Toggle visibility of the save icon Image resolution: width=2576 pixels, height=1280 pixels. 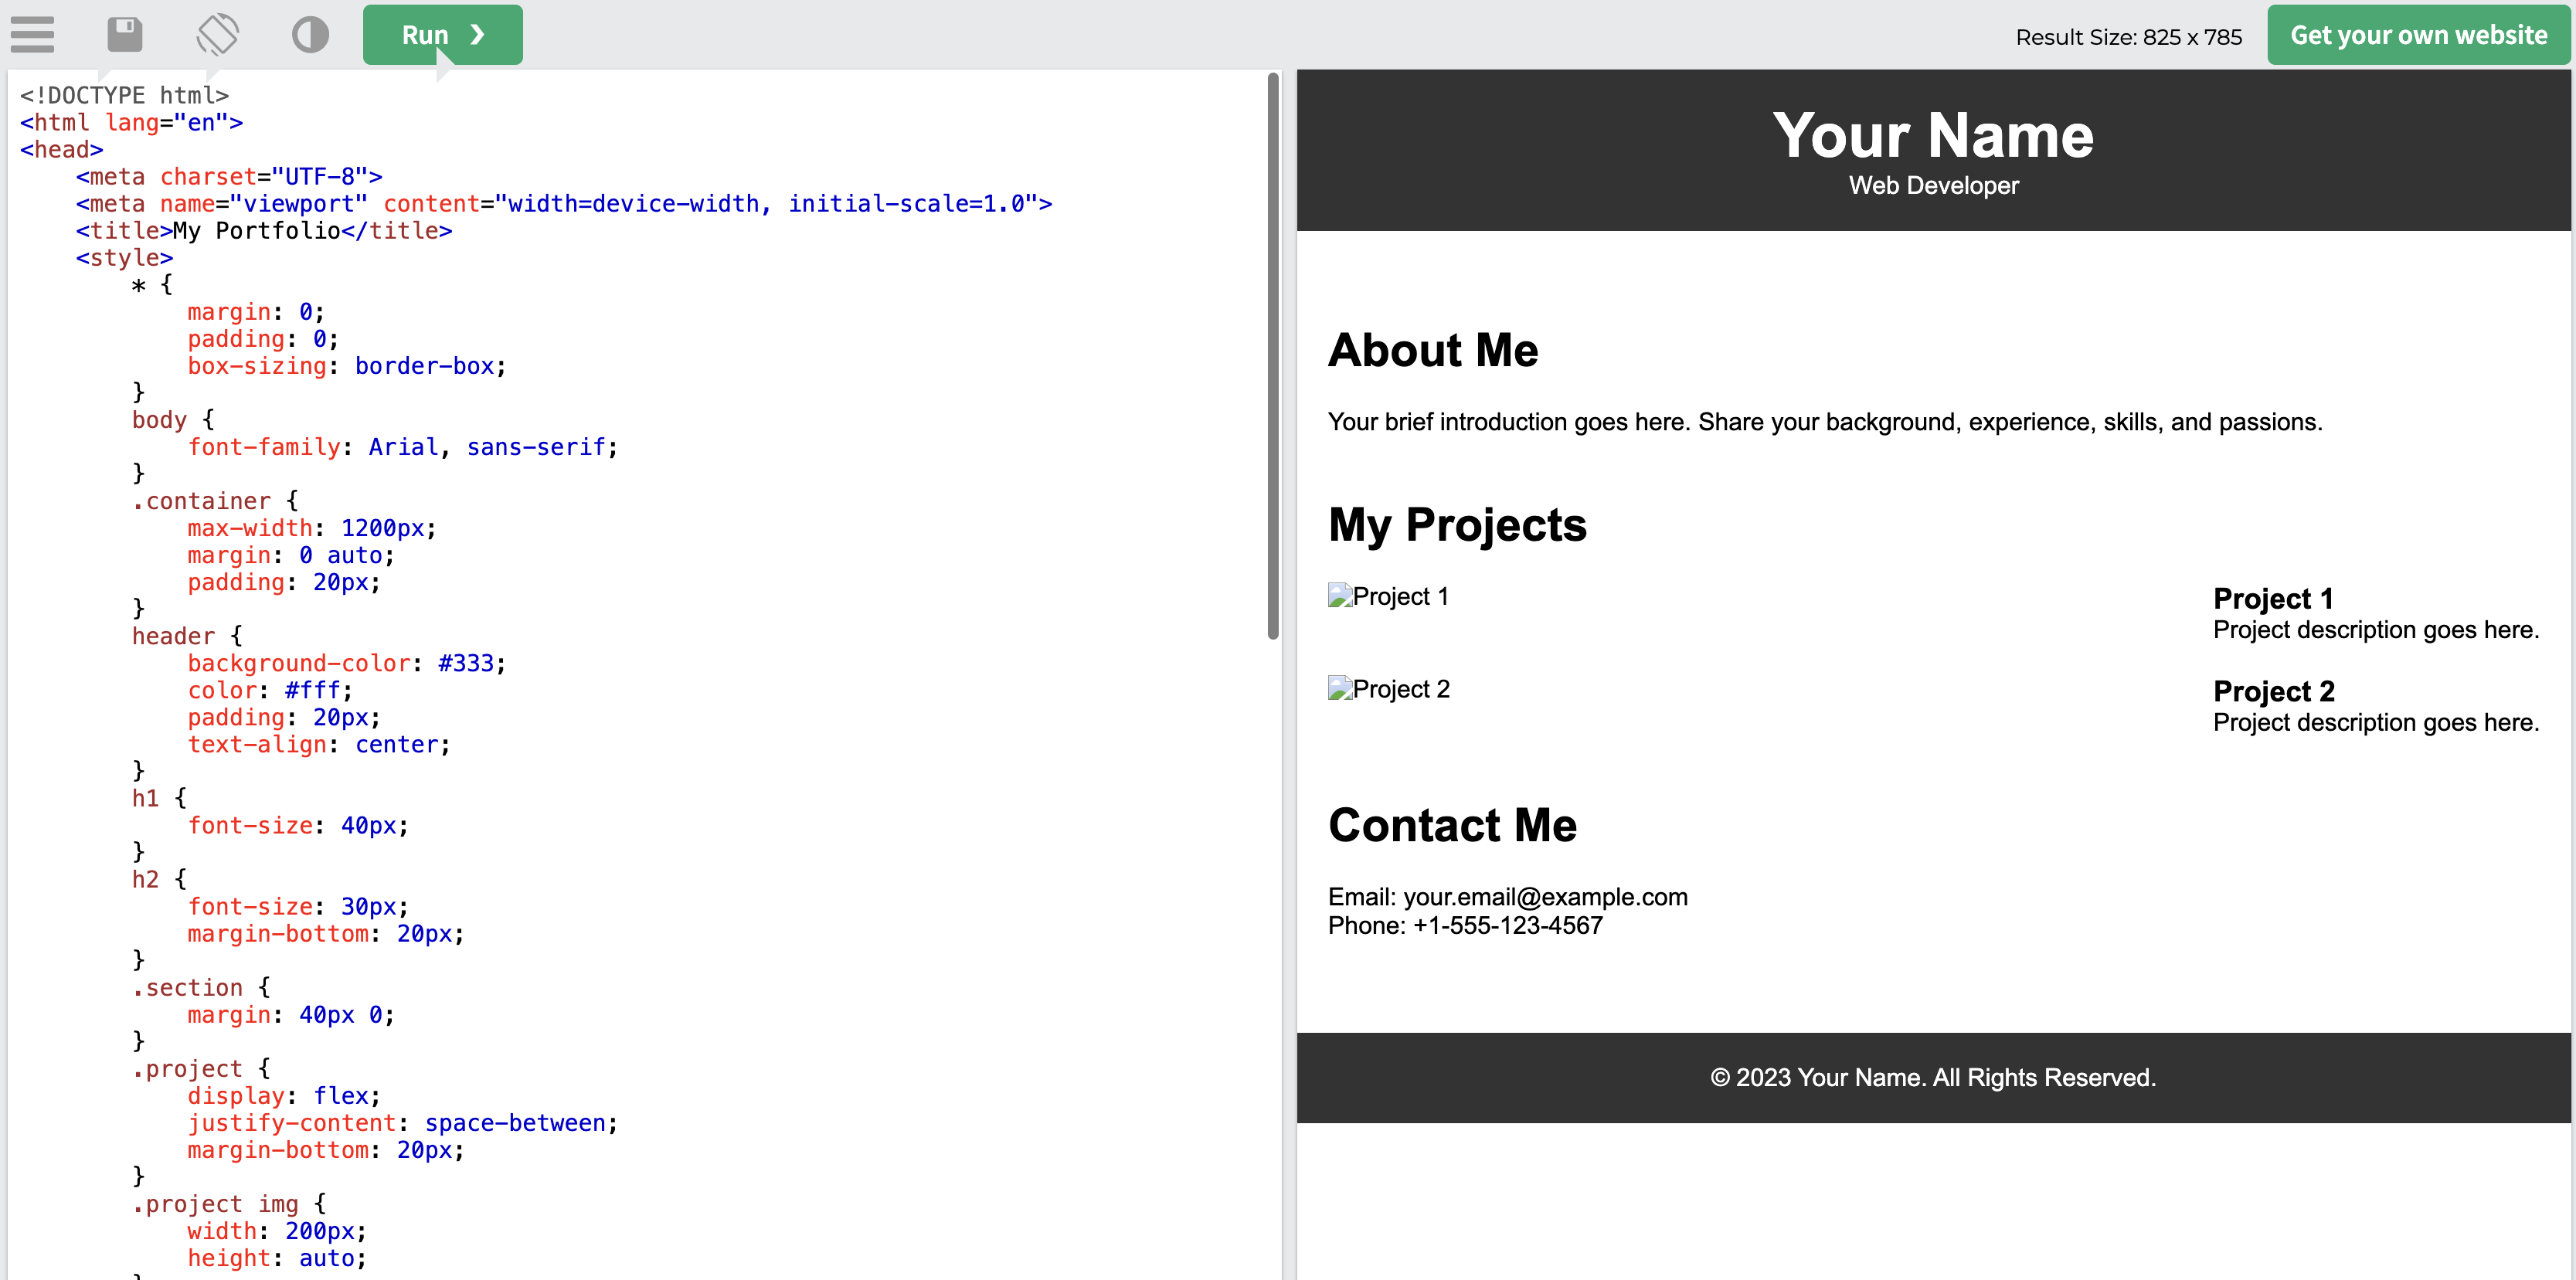tap(127, 33)
